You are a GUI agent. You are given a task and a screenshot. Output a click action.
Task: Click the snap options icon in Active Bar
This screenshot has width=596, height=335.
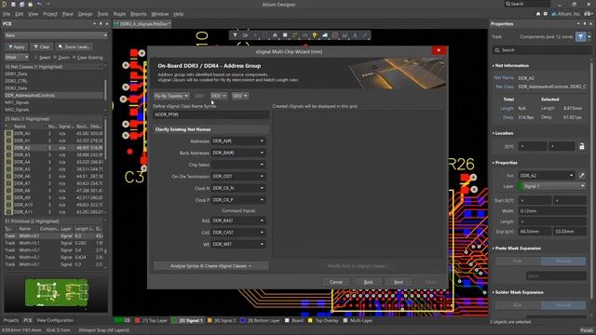(x=245, y=35)
